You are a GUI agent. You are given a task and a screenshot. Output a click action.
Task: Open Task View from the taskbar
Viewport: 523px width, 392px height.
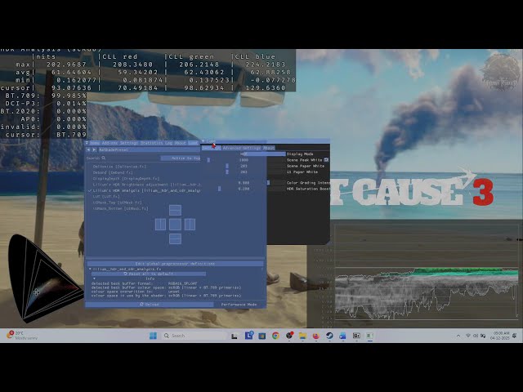click(235, 336)
